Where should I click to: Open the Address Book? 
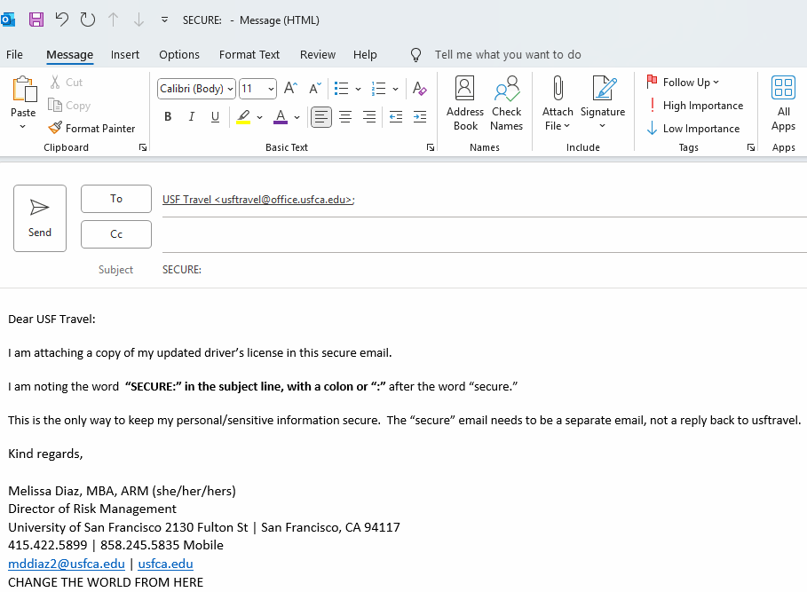point(465,103)
